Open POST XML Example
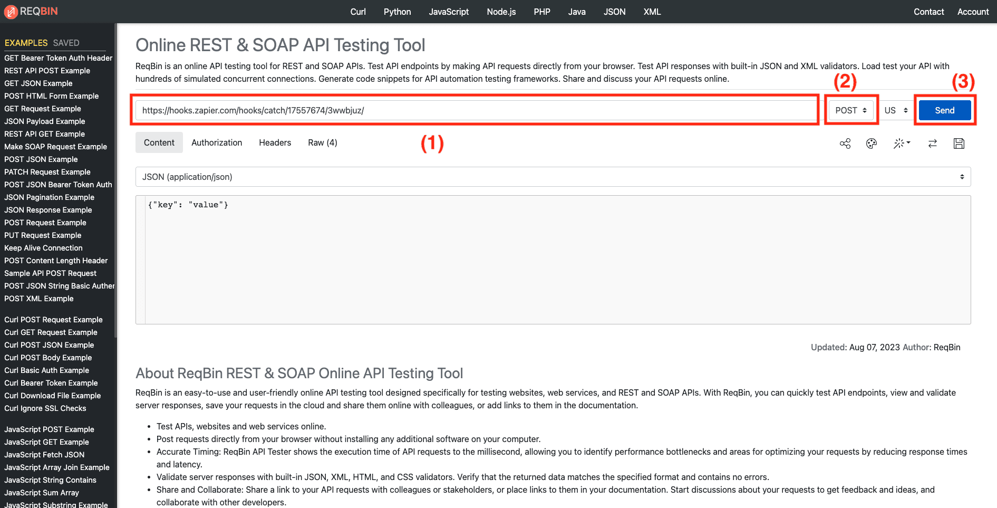This screenshot has height=508, width=997. [39, 299]
